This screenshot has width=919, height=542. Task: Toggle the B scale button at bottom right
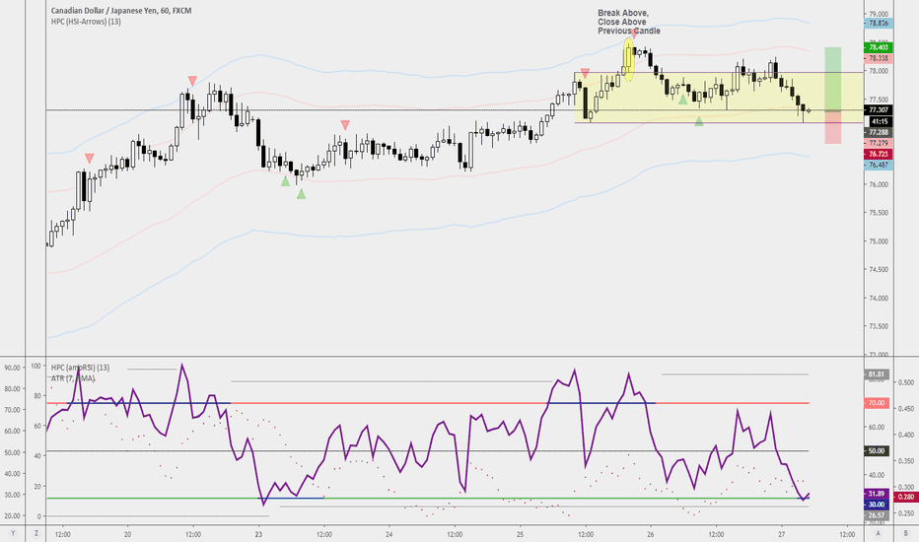(905, 533)
